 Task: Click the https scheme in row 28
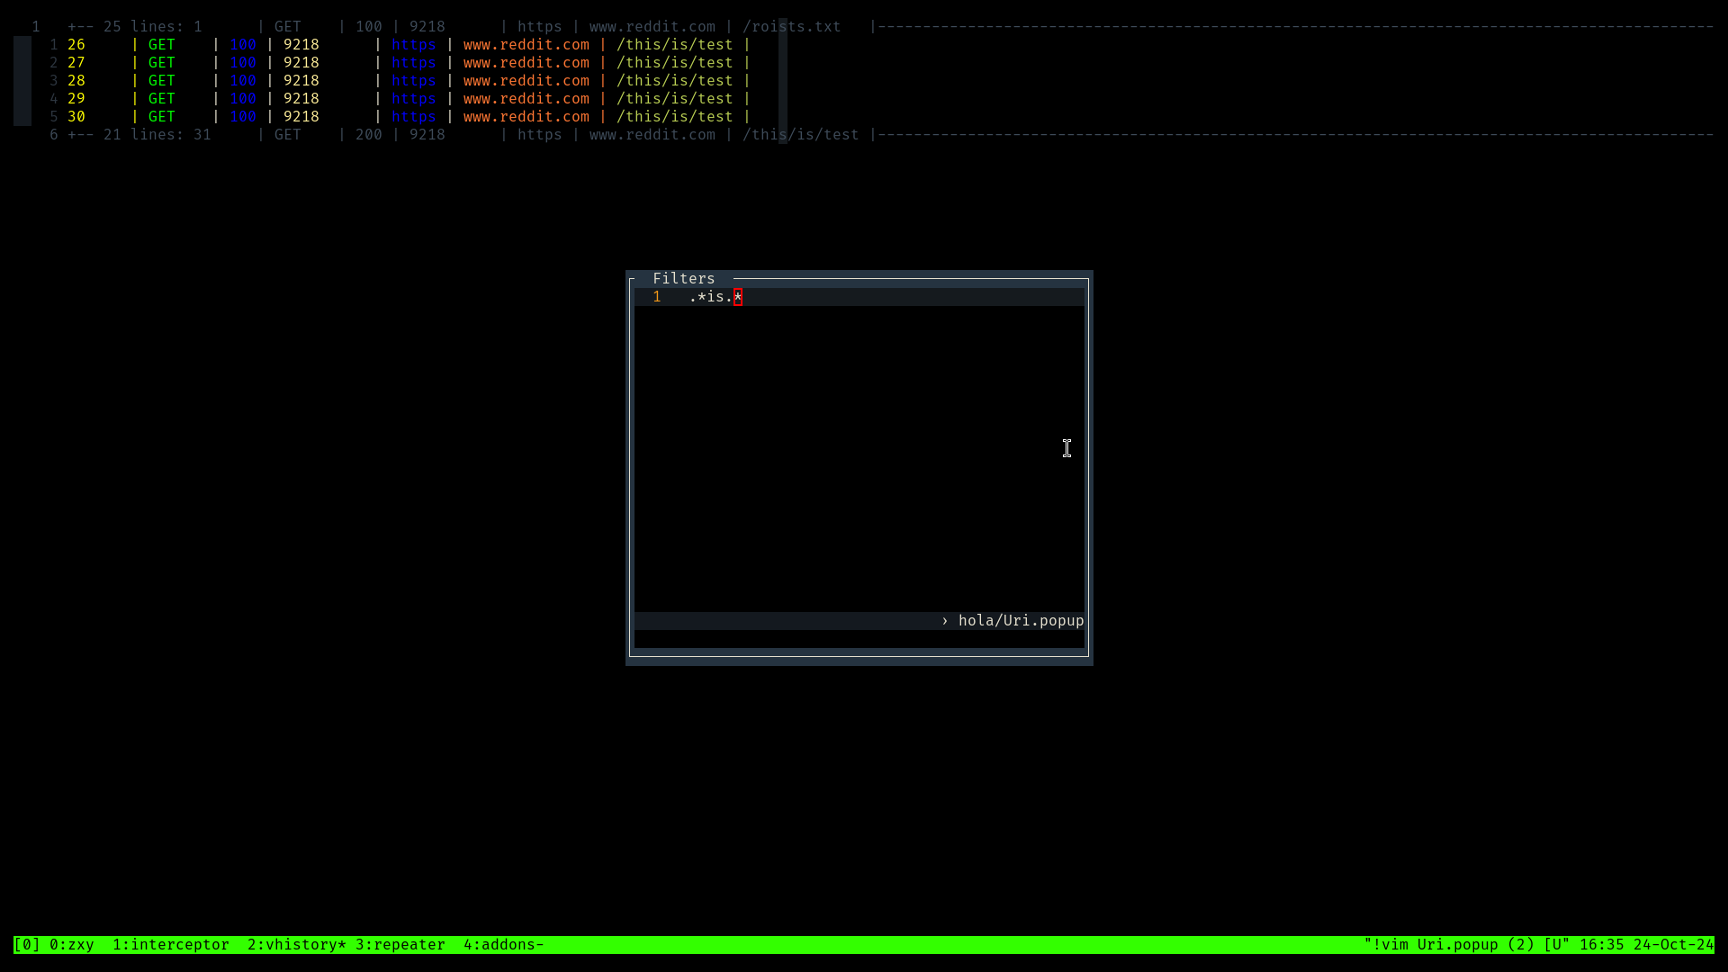(x=413, y=81)
